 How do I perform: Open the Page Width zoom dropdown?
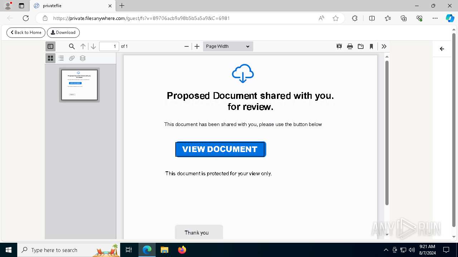228,46
